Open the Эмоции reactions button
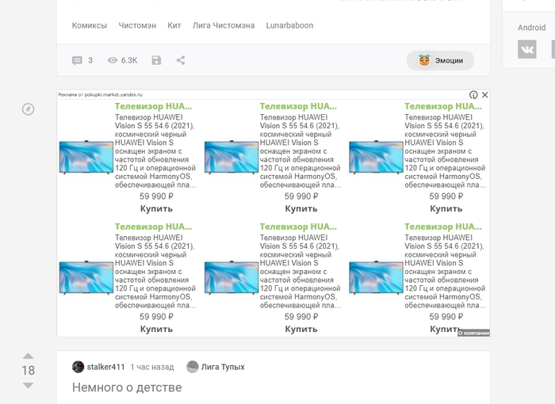The height and width of the screenshot is (404, 555). (440, 60)
